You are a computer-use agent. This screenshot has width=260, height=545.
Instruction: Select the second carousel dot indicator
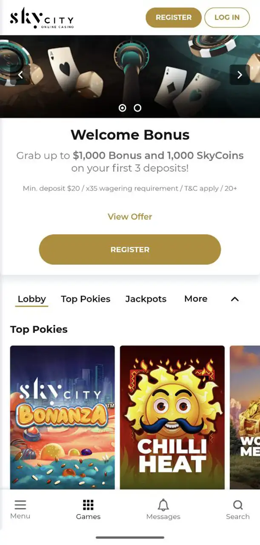point(137,108)
